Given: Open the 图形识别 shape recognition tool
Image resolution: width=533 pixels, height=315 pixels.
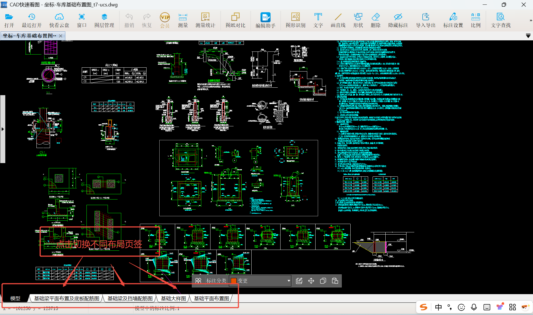Looking at the screenshot, I should (295, 20).
